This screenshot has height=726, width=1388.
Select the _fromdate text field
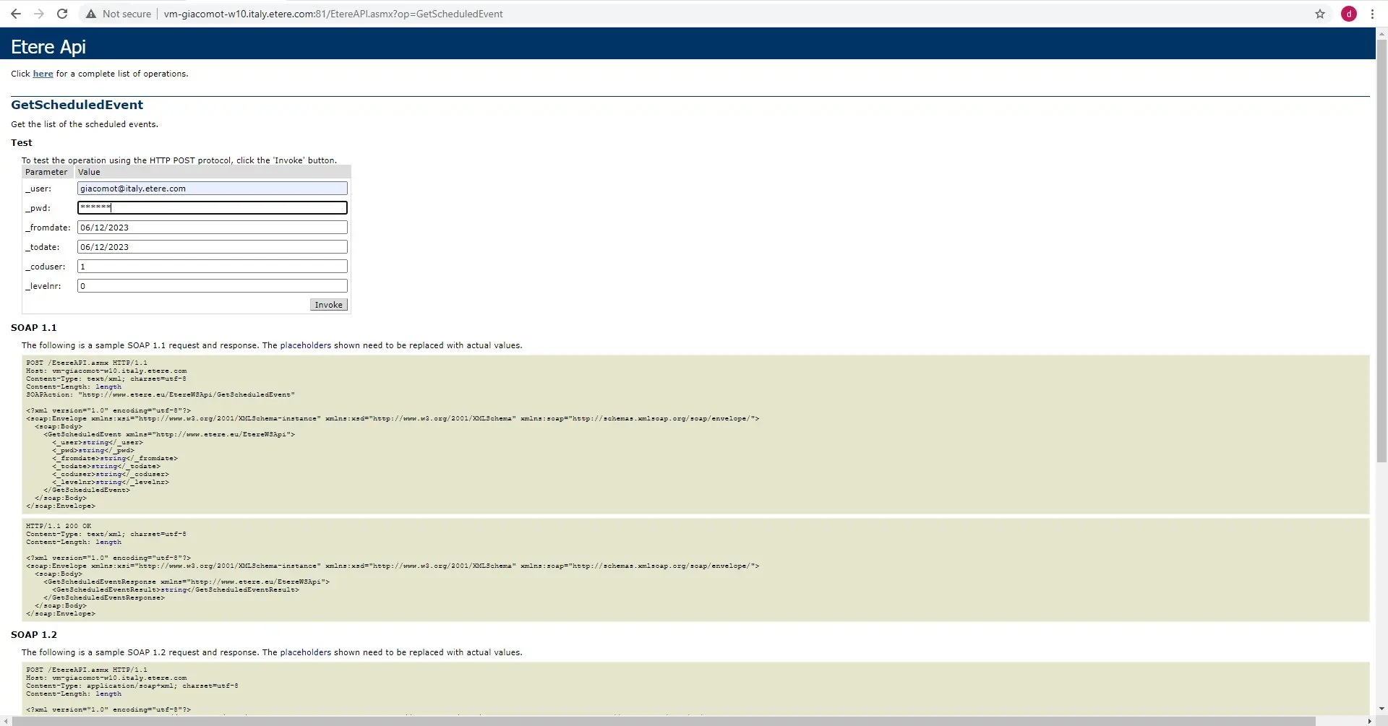[212, 228]
